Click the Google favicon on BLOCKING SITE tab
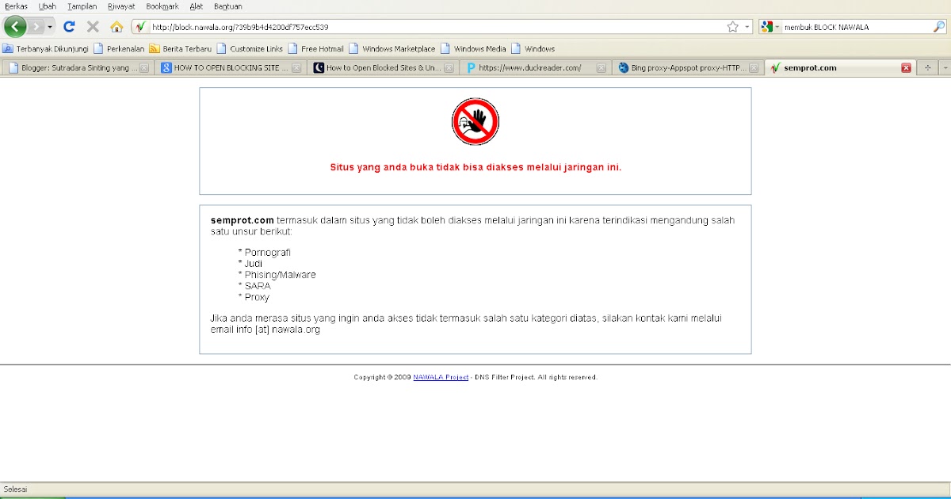Viewport: 951px width, 499px height. [x=166, y=68]
